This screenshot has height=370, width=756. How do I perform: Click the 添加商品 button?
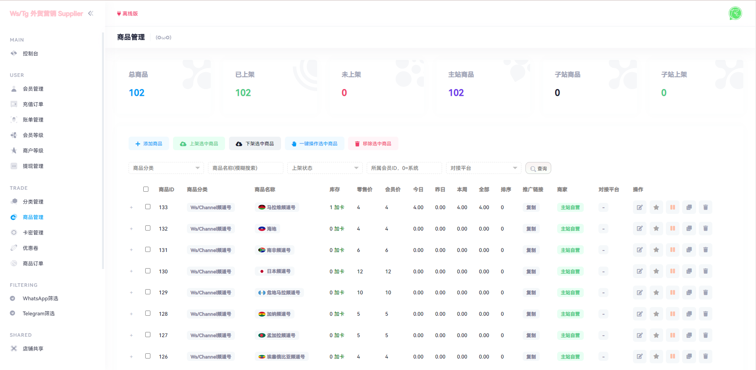coord(149,144)
